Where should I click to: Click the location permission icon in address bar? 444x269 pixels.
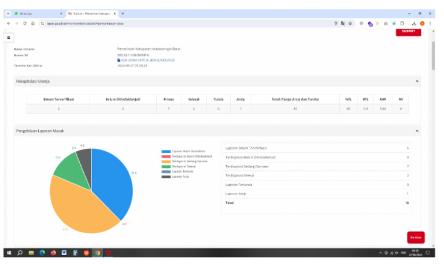(x=335, y=24)
